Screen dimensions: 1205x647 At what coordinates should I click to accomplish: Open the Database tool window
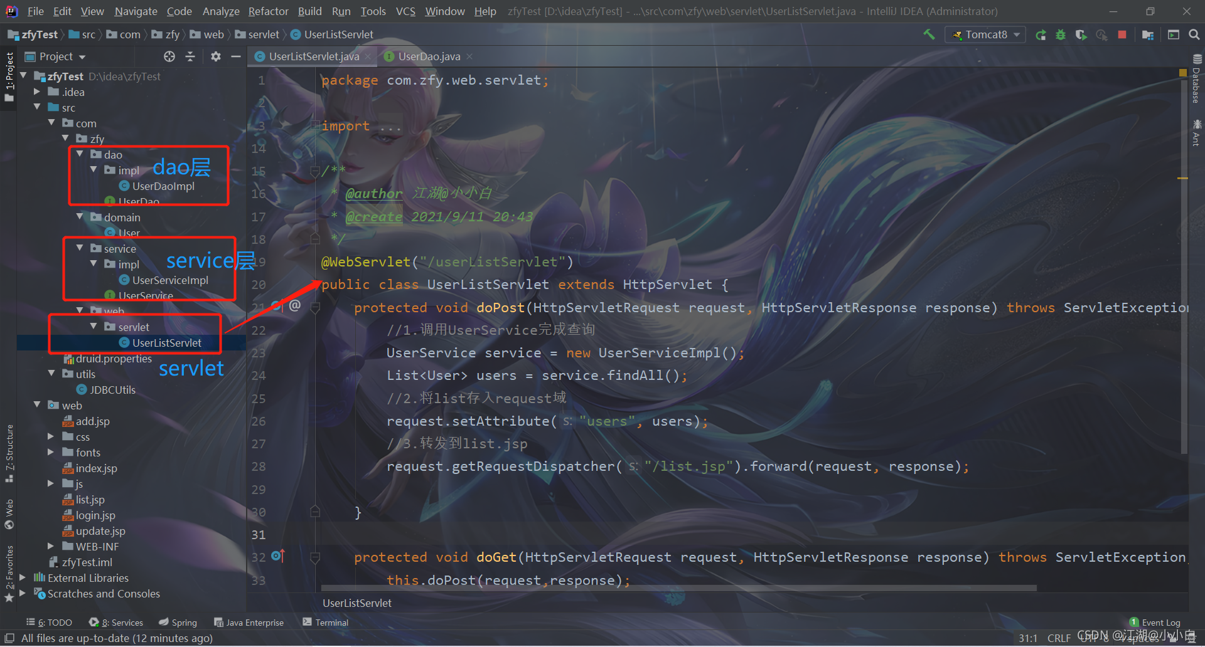point(1196,79)
